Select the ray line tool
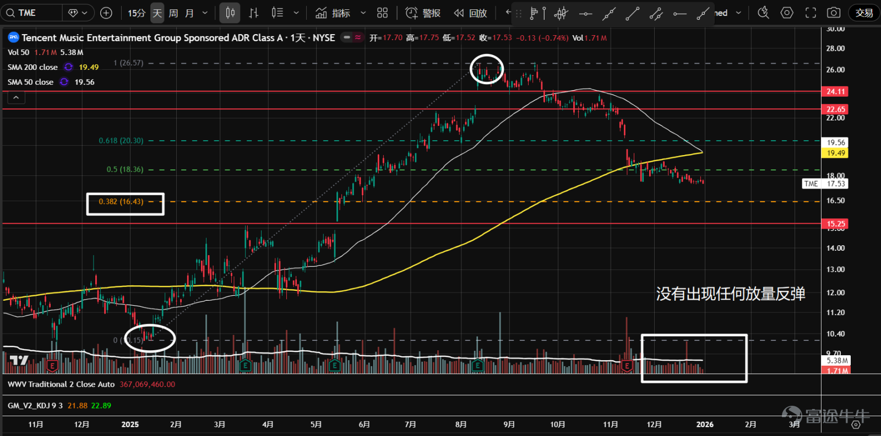881x436 pixels. click(x=703, y=13)
